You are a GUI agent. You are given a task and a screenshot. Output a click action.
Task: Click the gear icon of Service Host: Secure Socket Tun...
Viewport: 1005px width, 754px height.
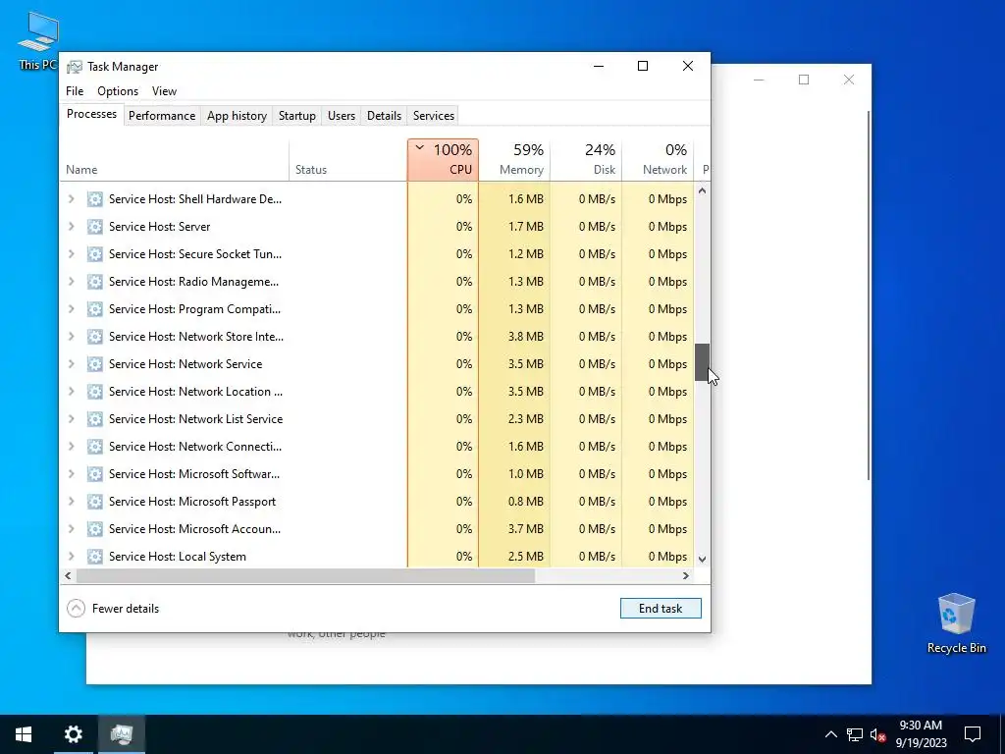pyautogui.click(x=95, y=254)
